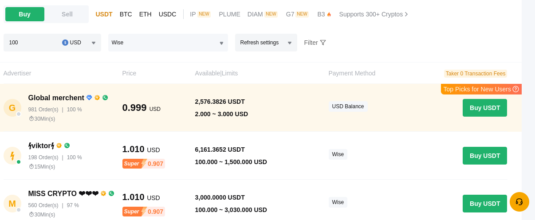The width and height of the screenshot is (535, 220).
Task: Buy USDT from MISS CRYPTO
Action: [484, 204]
